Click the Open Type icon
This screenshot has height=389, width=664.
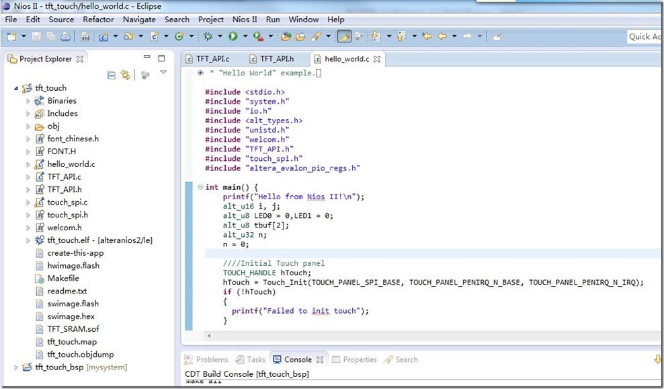286,36
